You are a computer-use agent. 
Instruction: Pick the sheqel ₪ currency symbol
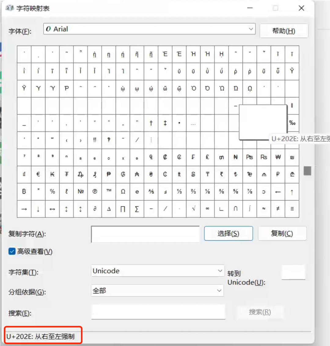tap(292, 157)
